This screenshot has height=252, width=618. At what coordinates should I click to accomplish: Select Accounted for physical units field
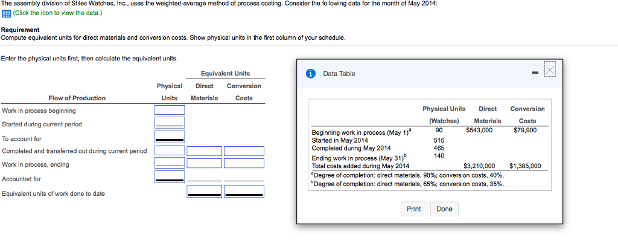pyautogui.click(x=170, y=176)
